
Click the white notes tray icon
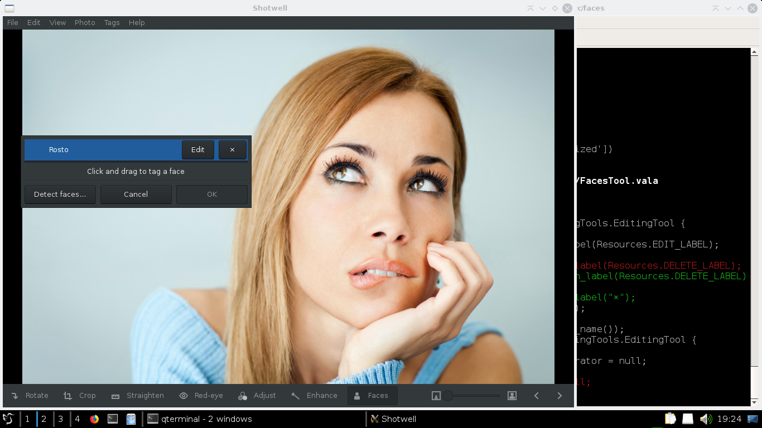pyautogui.click(x=688, y=419)
